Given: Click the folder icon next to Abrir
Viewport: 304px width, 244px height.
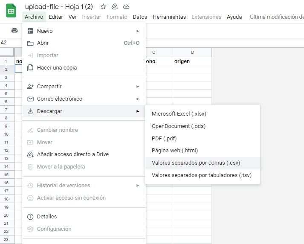Looking at the screenshot, I should coord(30,43).
